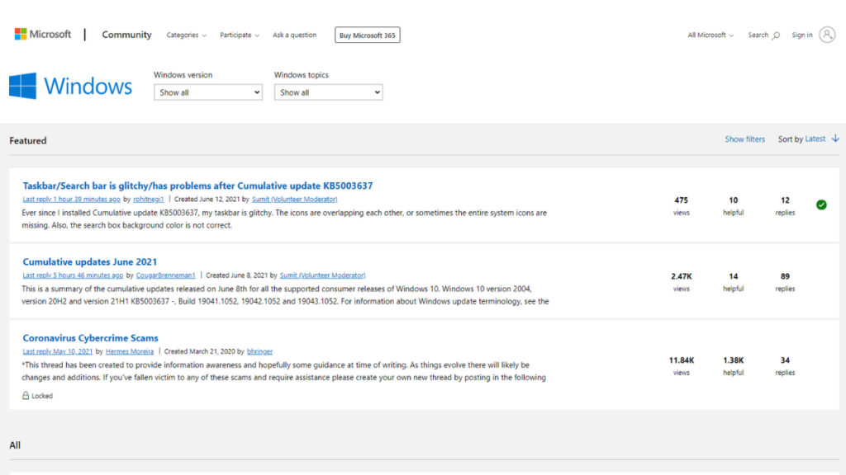The image size is (846, 475).
Task: Open the Cumulative updates June 2021 thread
Action: coord(90,262)
